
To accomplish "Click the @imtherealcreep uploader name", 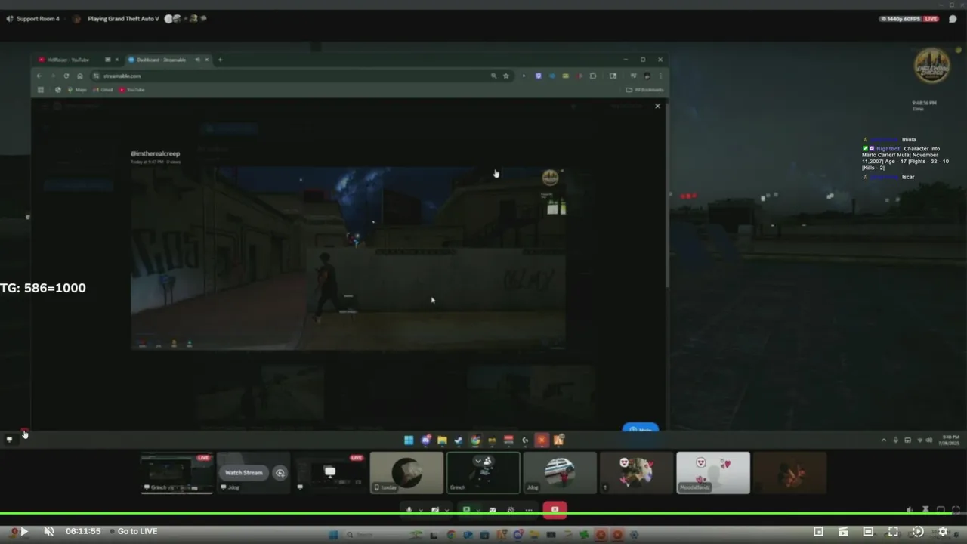I will tap(155, 153).
